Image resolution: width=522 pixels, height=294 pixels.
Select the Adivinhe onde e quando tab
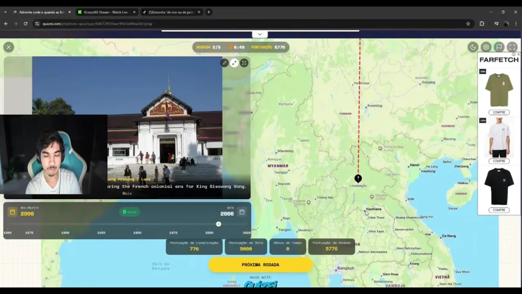tap(41, 12)
